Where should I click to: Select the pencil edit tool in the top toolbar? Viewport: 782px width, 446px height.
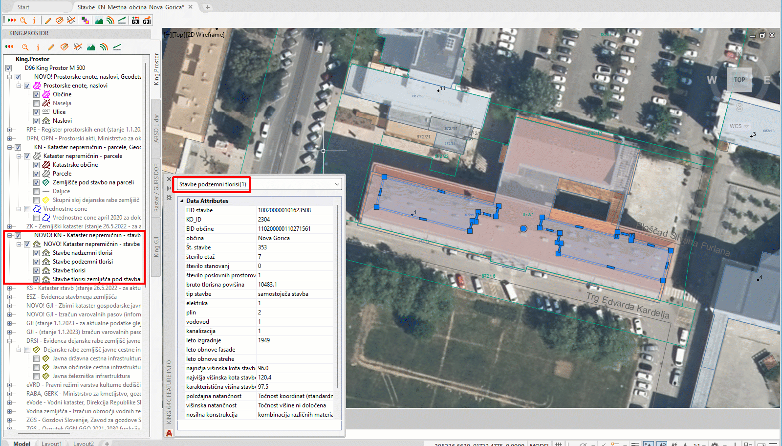[47, 20]
